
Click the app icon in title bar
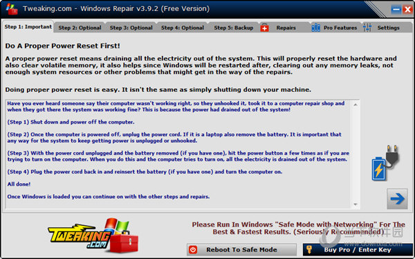(x=12, y=9)
